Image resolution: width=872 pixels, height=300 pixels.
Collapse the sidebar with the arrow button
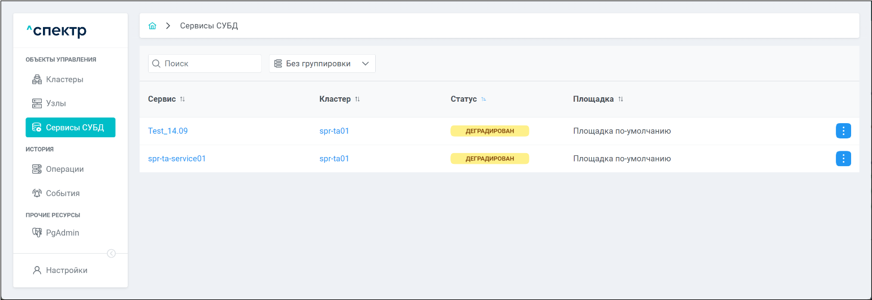point(111,254)
